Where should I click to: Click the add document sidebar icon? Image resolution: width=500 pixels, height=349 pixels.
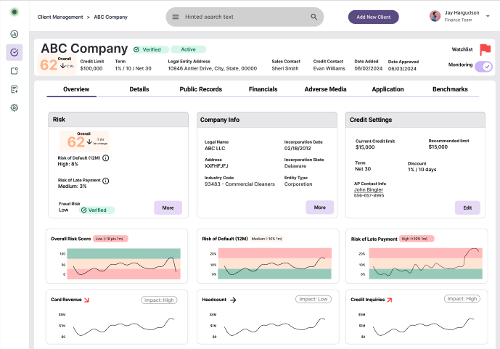click(x=15, y=89)
